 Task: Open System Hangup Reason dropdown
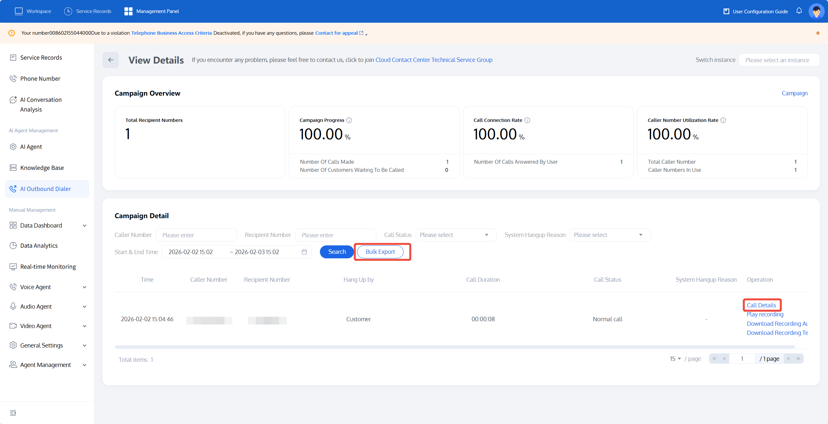(x=610, y=235)
